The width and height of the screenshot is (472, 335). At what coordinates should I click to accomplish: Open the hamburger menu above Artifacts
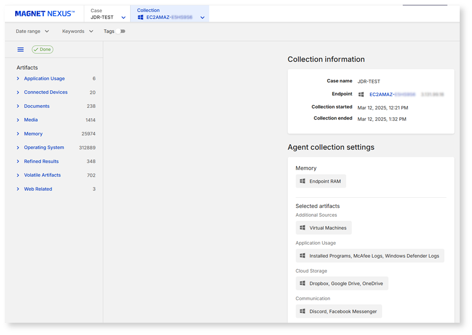click(20, 49)
